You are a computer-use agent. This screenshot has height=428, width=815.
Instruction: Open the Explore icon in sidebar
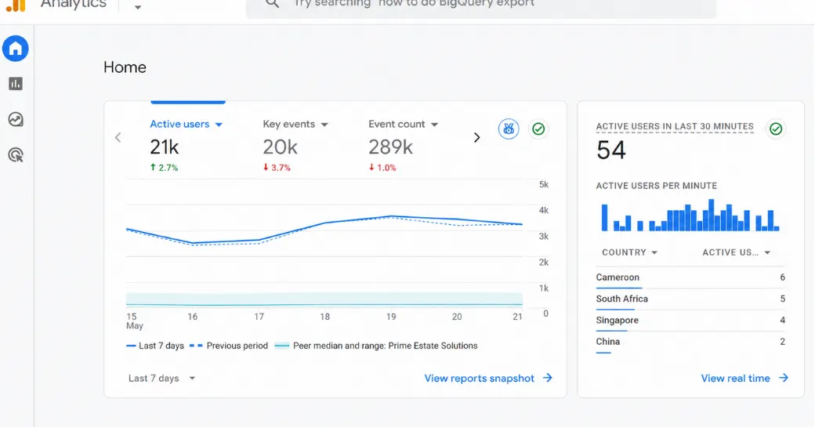(16, 120)
